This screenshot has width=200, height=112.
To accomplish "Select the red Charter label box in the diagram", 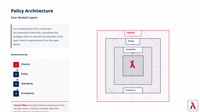I will pyautogui.click(x=133, y=33).
